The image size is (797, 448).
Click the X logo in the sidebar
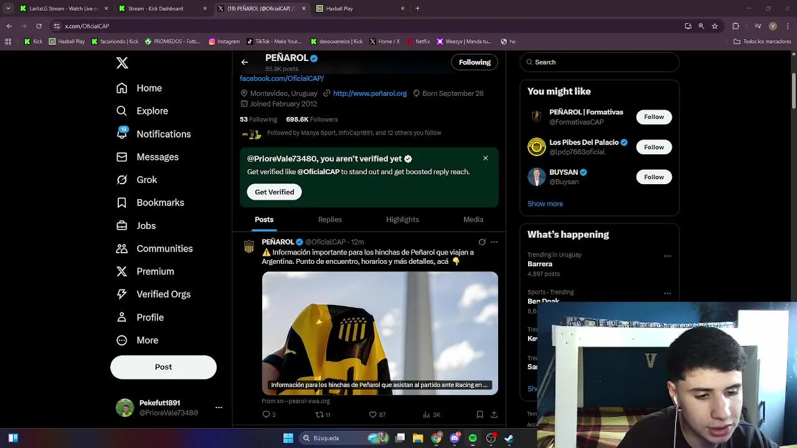point(122,63)
